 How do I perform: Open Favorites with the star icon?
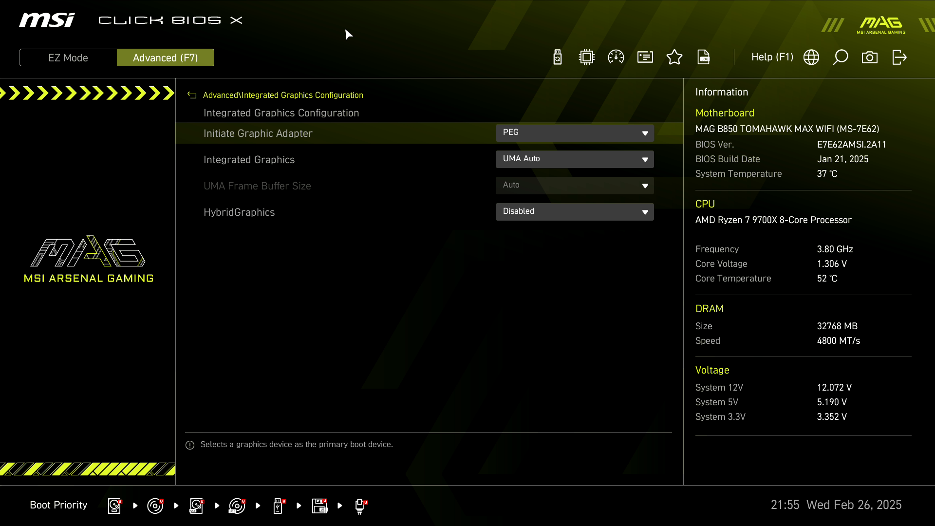tap(674, 57)
